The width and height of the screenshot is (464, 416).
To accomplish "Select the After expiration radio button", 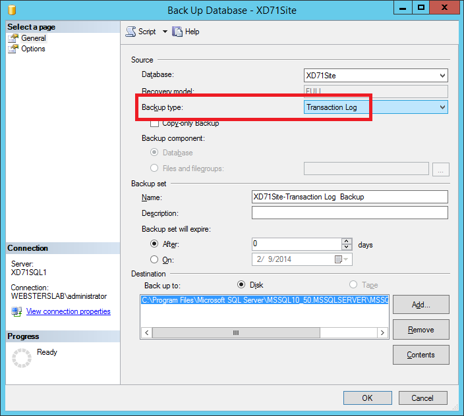I will click(x=155, y=244).
